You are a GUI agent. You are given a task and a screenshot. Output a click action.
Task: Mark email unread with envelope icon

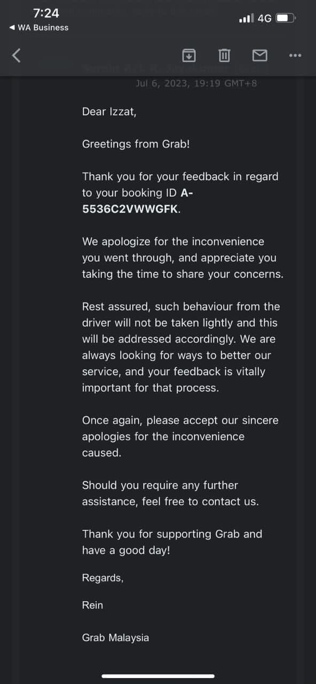pos(259,55)
